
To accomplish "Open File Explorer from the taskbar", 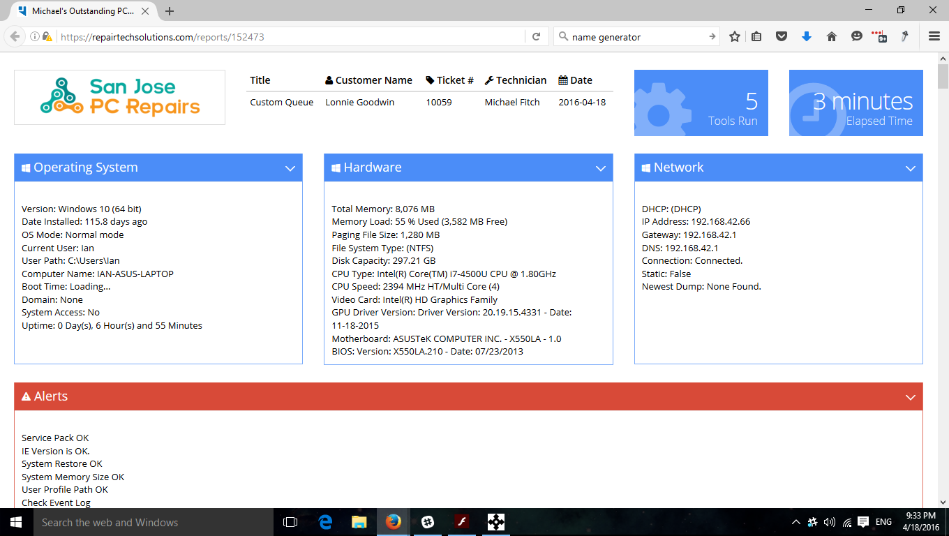I will [359, 522].
